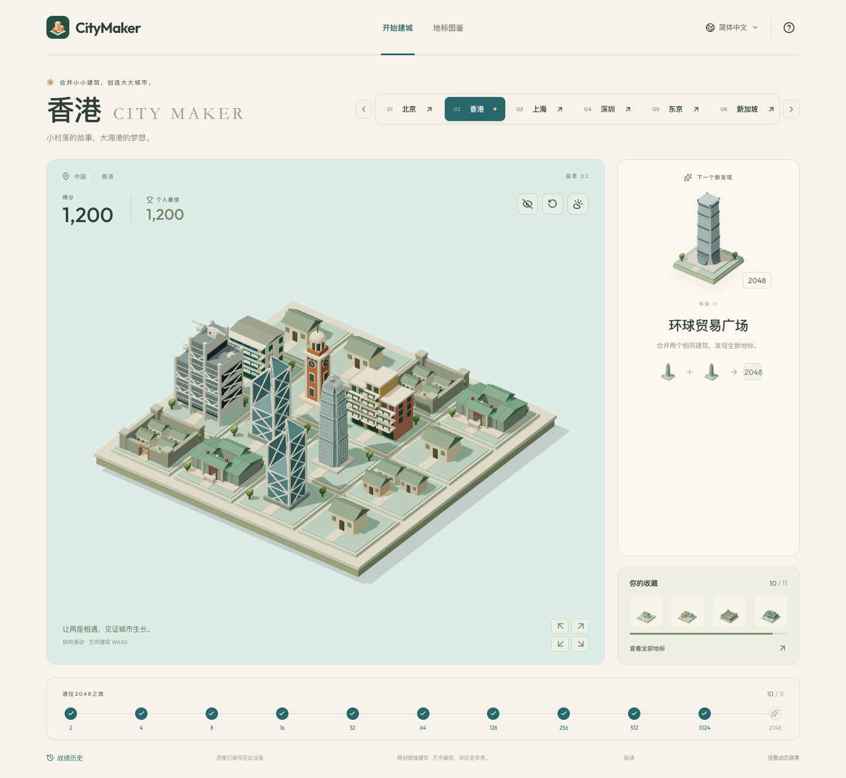Click the location pin icon beside 中国

66,176
